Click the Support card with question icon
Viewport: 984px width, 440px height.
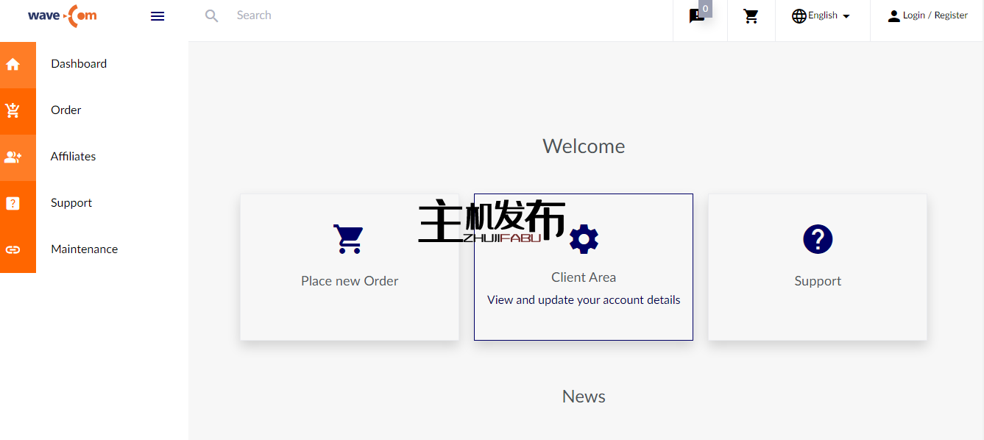(817, 266)
